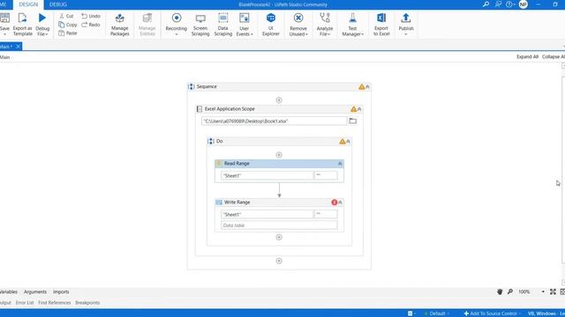Click the Cut button
The image size is (565, 317).
click(66, 16)
